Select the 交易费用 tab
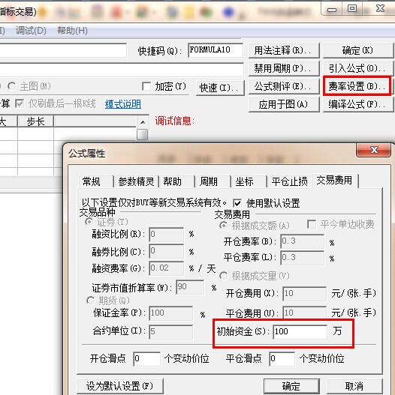Viewport: 395px width, 395px height. click(x=334, y=181)
